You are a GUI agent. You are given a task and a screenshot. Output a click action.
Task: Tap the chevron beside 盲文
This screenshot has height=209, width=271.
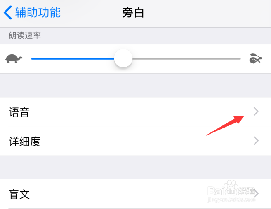pos(256,193)
